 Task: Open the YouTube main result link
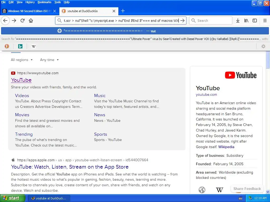21,80
